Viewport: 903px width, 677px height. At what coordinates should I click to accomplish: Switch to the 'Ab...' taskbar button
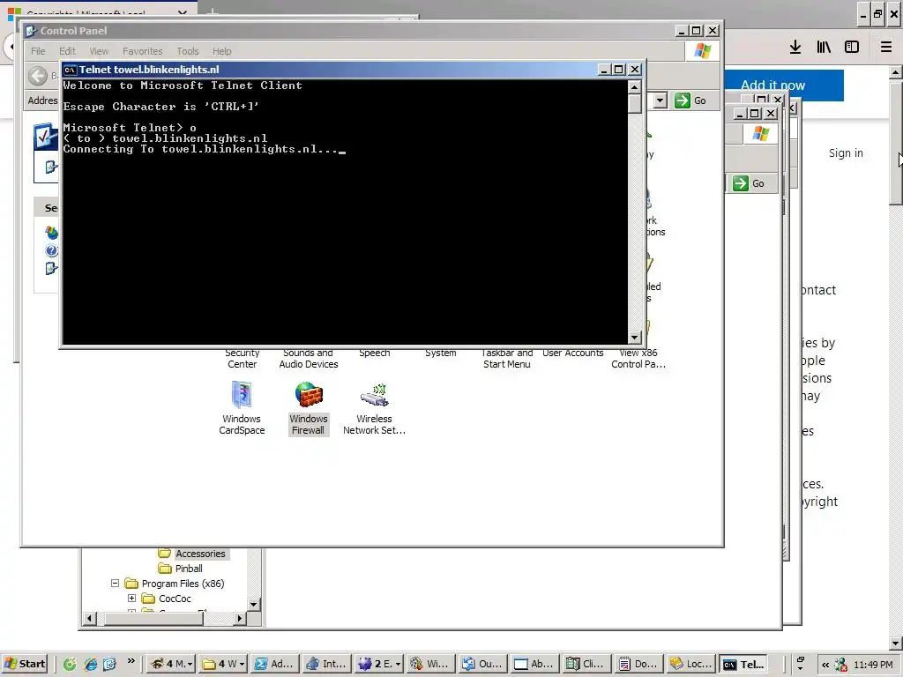[534, 664]
